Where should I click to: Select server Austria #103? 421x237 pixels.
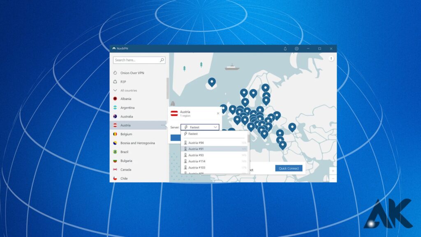(214, 167)
